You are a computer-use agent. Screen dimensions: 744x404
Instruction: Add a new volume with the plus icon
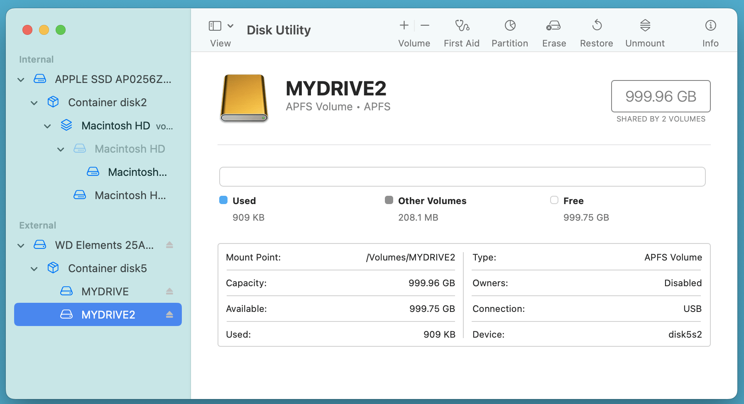[x=403, y=25]
